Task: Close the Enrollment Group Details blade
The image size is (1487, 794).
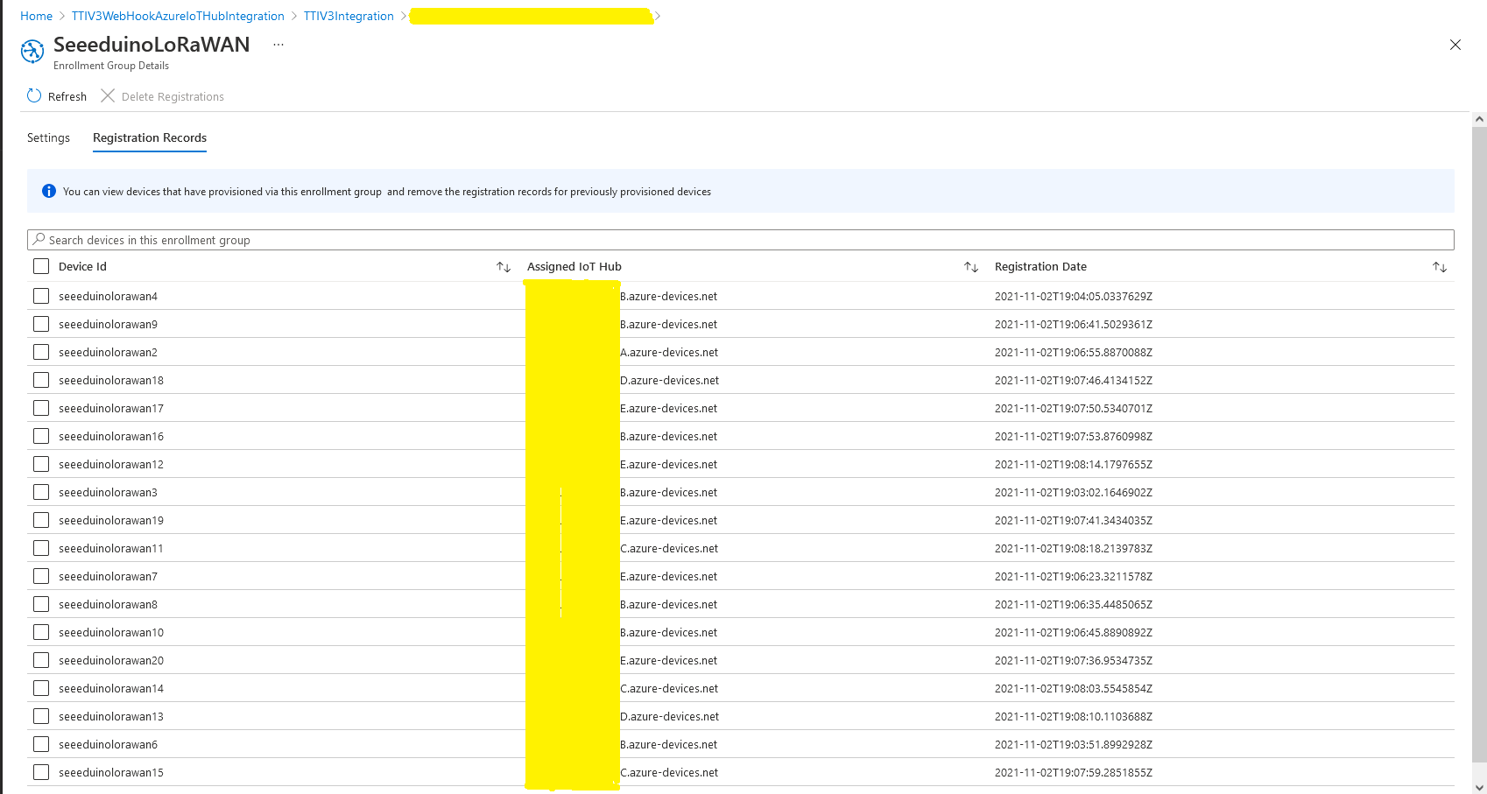Action: [x=1455, y=46]
